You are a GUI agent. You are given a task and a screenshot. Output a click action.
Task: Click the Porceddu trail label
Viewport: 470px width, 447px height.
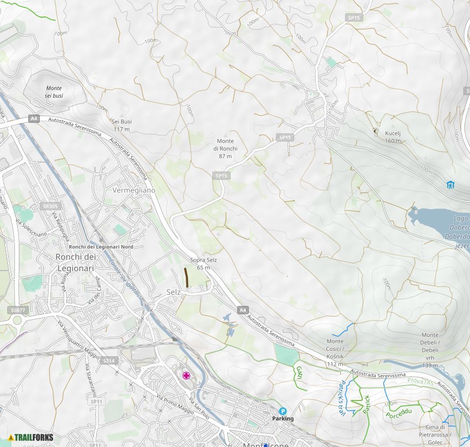click(399, 412)
